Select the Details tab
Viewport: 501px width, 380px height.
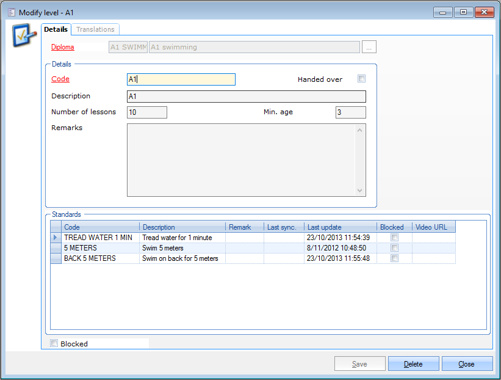pos(56,29)
